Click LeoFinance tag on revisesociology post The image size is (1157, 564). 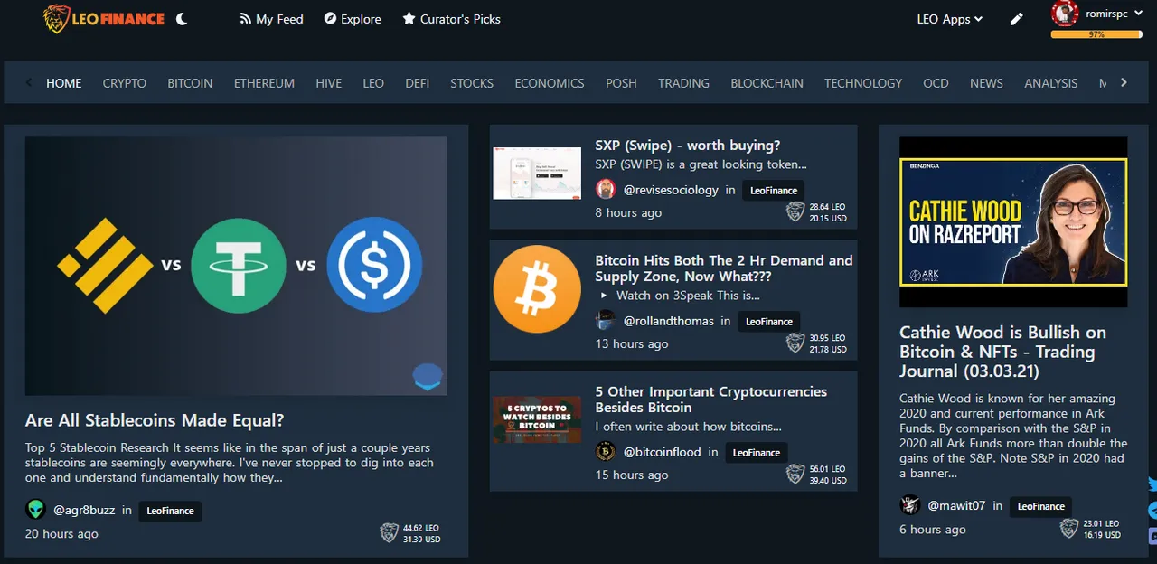pyautogui.click(x=774, y=191)
